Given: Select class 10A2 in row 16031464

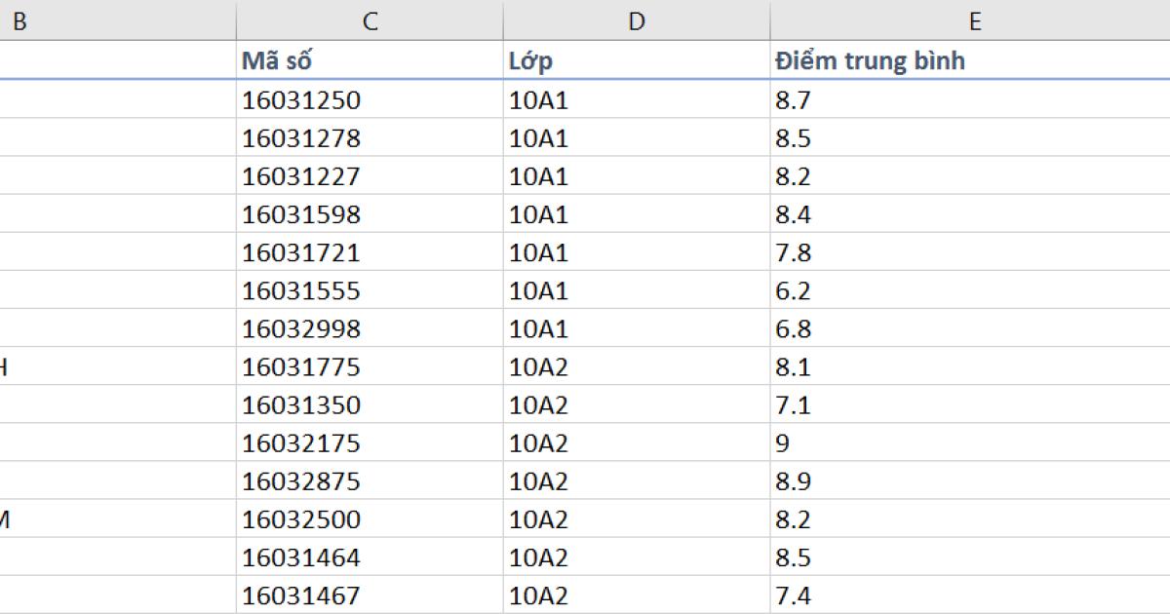Looking at the screenshot, I should (x=637, y=556).
